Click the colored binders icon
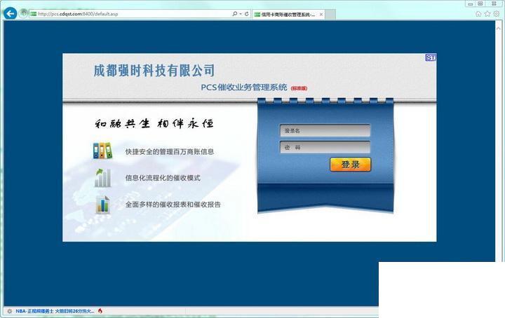The image size is (505, 318). tap(102, 151)
